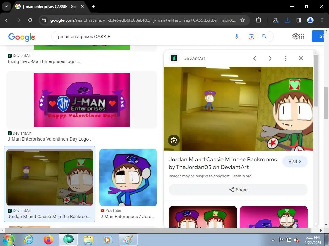Search inside image with the Lens overlay button
The width and height of the screenshot is (329, 246).
[x=174, y=140]
